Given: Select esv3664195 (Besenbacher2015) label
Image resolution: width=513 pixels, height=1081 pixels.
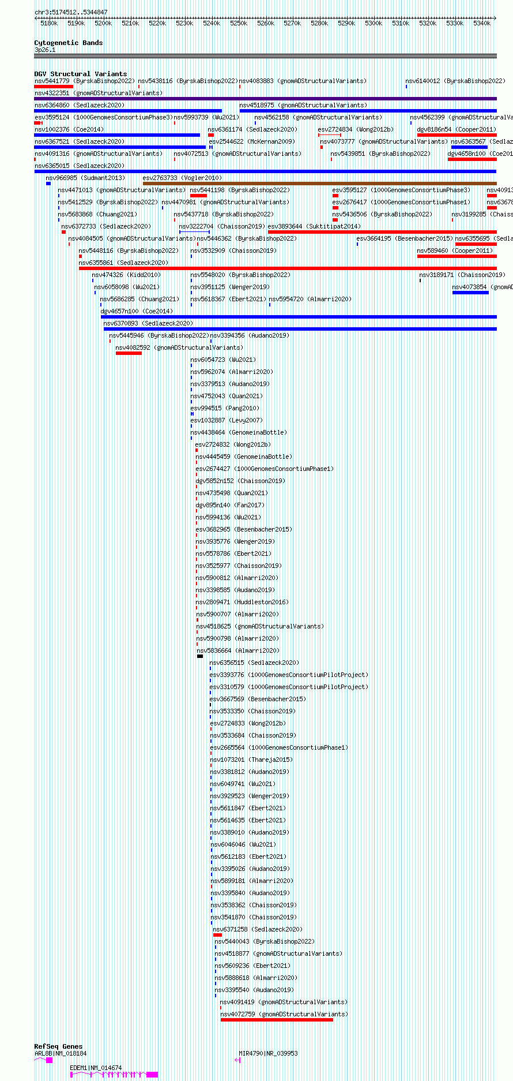Looking at the screenshot, I should 405,239.
